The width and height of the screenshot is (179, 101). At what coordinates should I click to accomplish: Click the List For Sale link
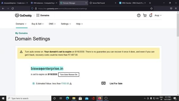[x=116, y=84]
